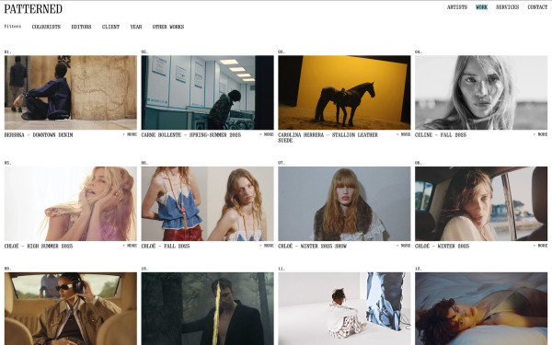Open project 11 white studio thumbnail
This screenshot has width=552, height=345.
click(x=344, y=309)
